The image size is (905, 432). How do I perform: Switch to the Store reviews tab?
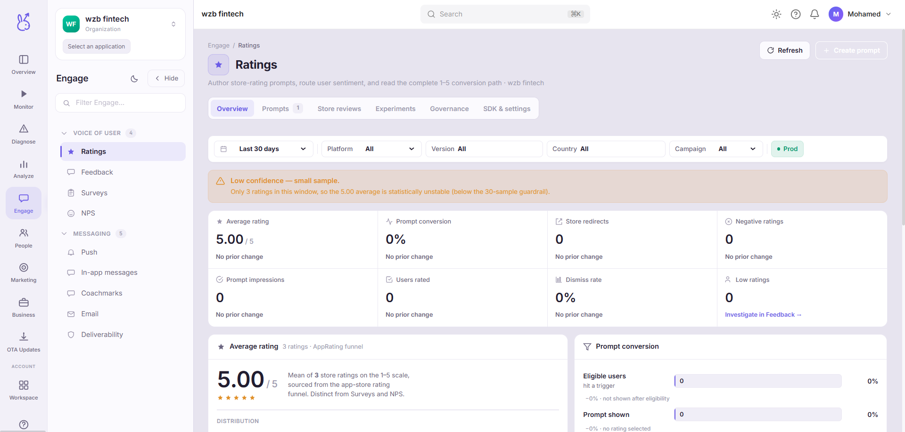click(339, 109)
